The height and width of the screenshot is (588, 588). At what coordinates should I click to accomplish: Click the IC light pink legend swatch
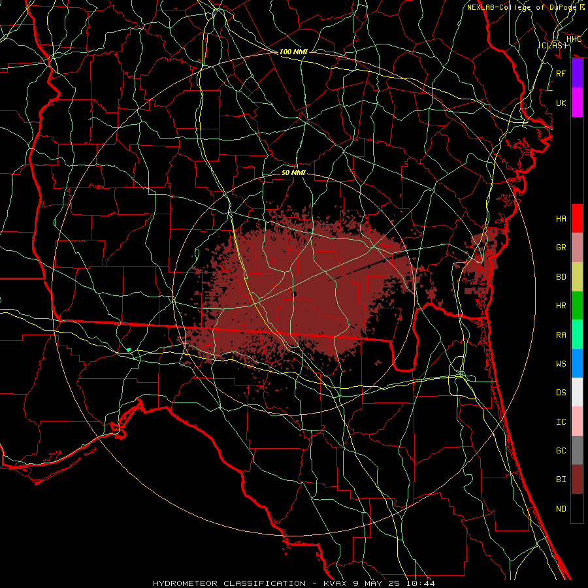(x=577, y=421)
